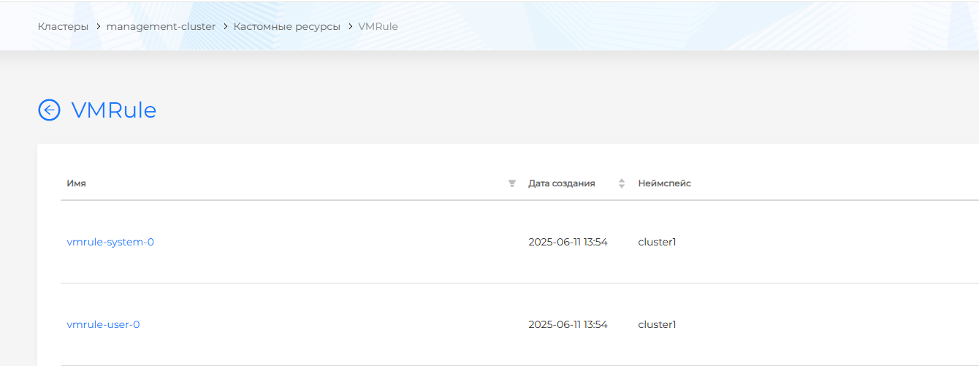This screenshot has height=366, width=979.
Task: Click the large VMRule page heading
Action: [114, 110]
